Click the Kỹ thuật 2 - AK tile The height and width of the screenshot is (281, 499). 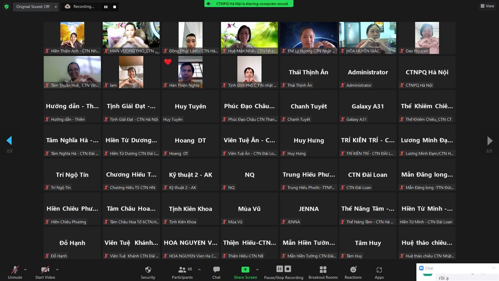click(x=190, y=174)
